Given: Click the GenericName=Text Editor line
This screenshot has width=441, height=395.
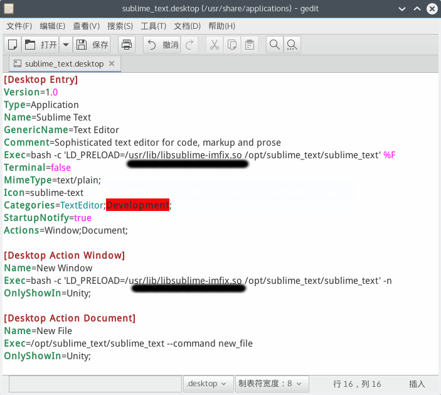Looking at the screenshot, I should click(x=61, y=130).
